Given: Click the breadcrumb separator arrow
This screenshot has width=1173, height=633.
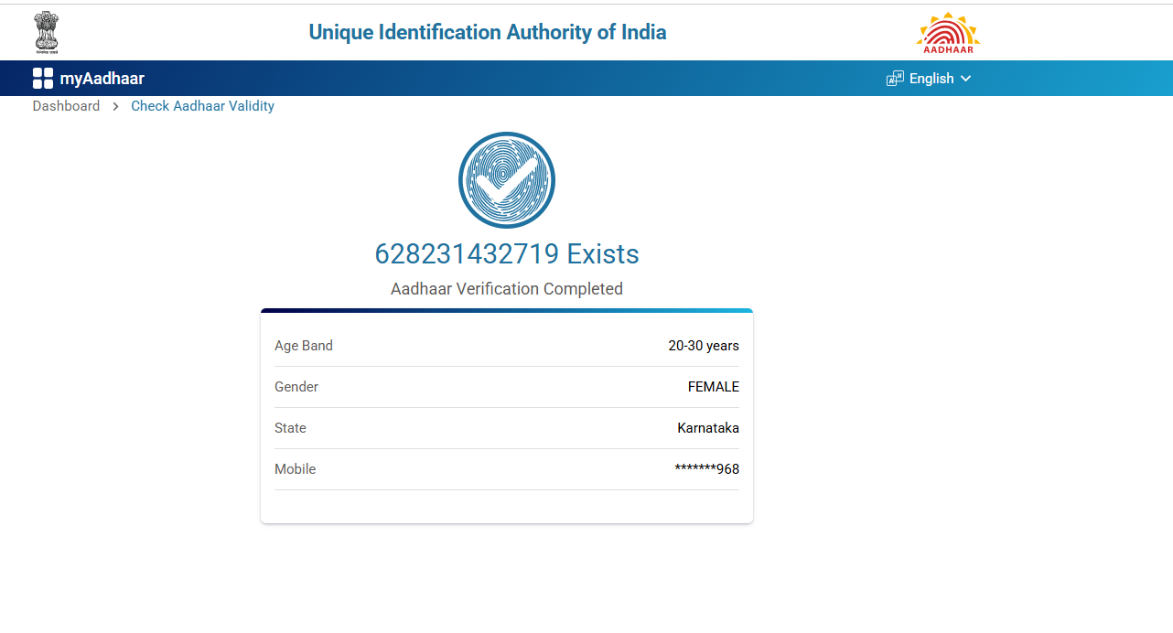Looking at the screenshot, I should coord(115,106).
